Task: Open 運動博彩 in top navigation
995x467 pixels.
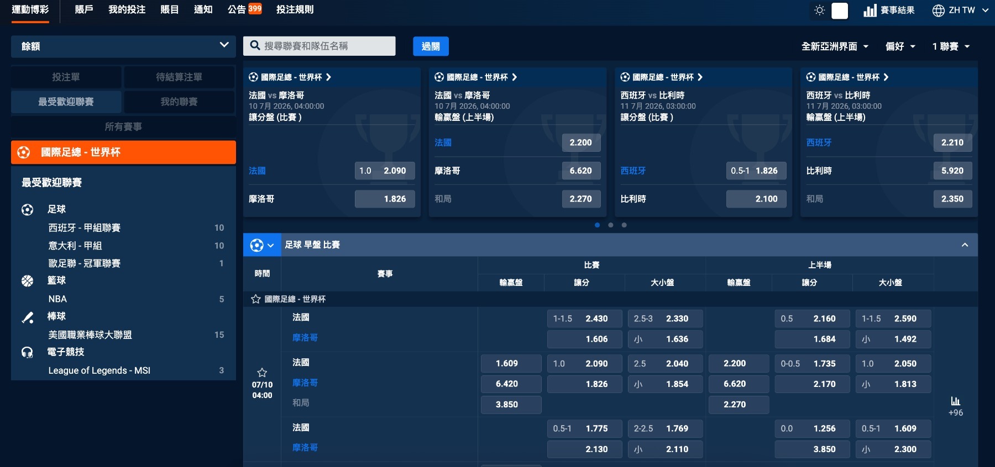Action: 30,9
